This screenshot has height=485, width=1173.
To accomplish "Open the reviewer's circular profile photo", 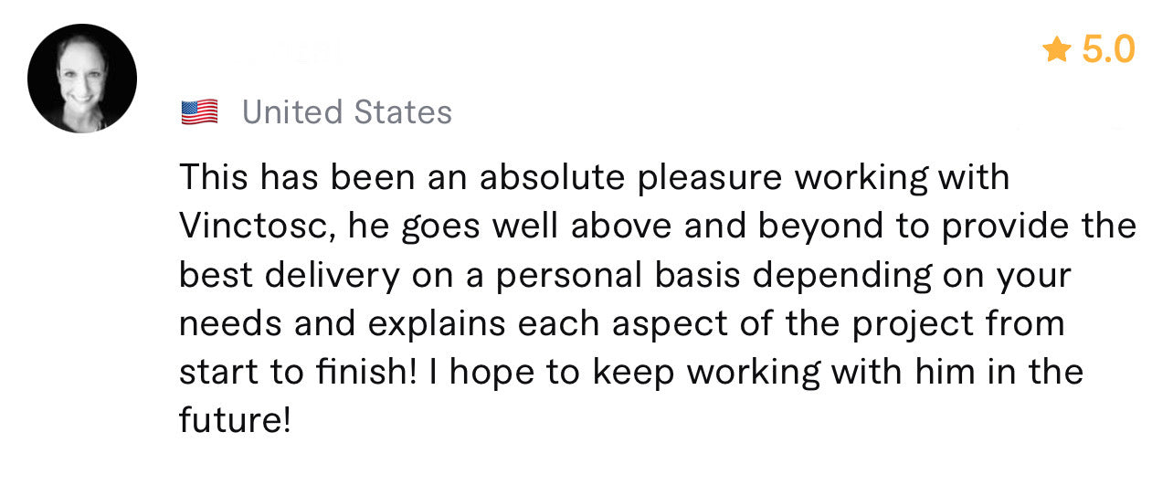I will (82, 79).
